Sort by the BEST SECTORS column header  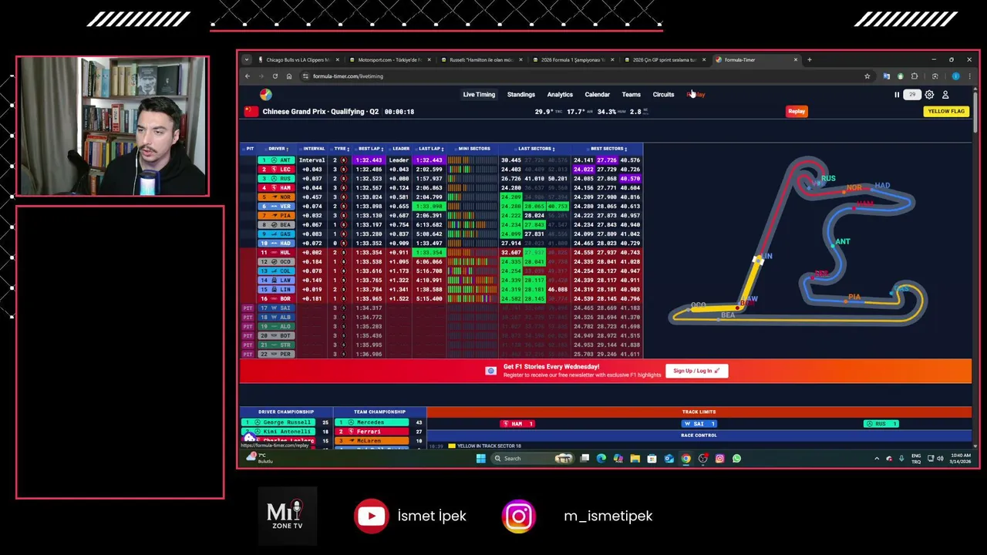coord(608,149)
